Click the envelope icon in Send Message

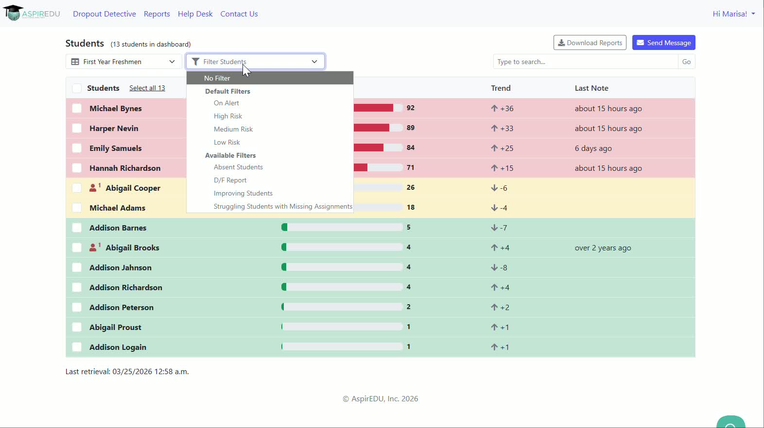pos(641,43)
